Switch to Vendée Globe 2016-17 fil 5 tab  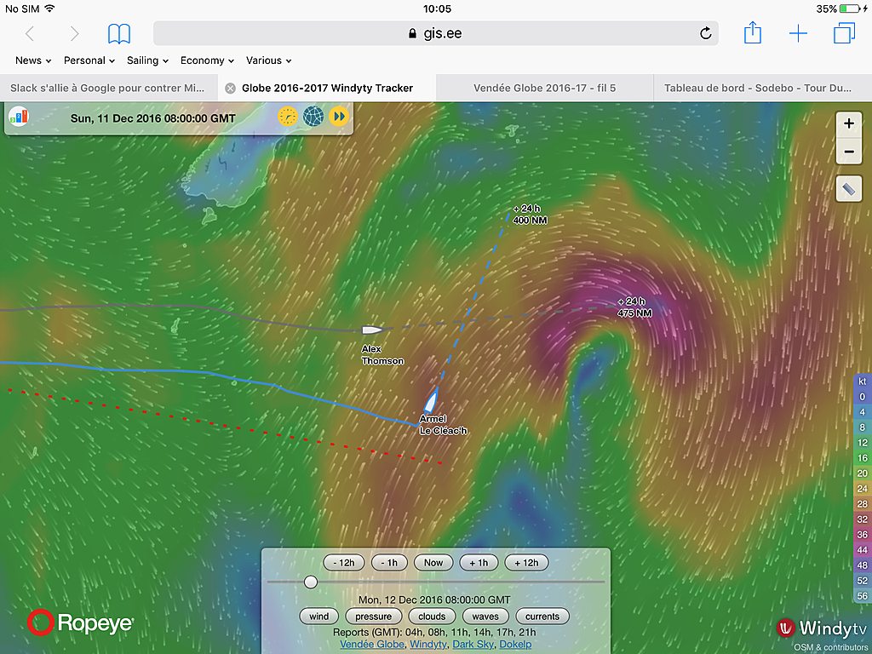click(x=544, y=88)
